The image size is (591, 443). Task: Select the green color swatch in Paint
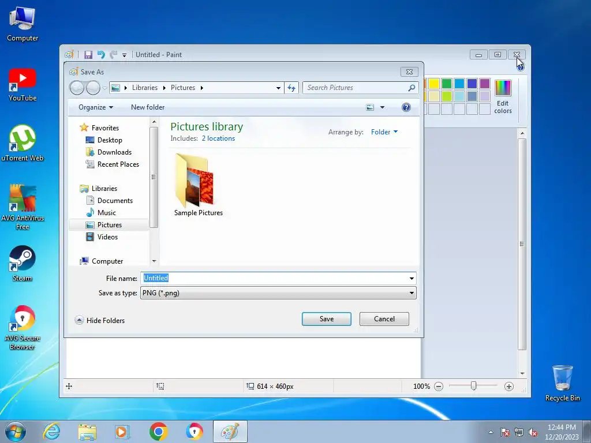tap(447, 84)
